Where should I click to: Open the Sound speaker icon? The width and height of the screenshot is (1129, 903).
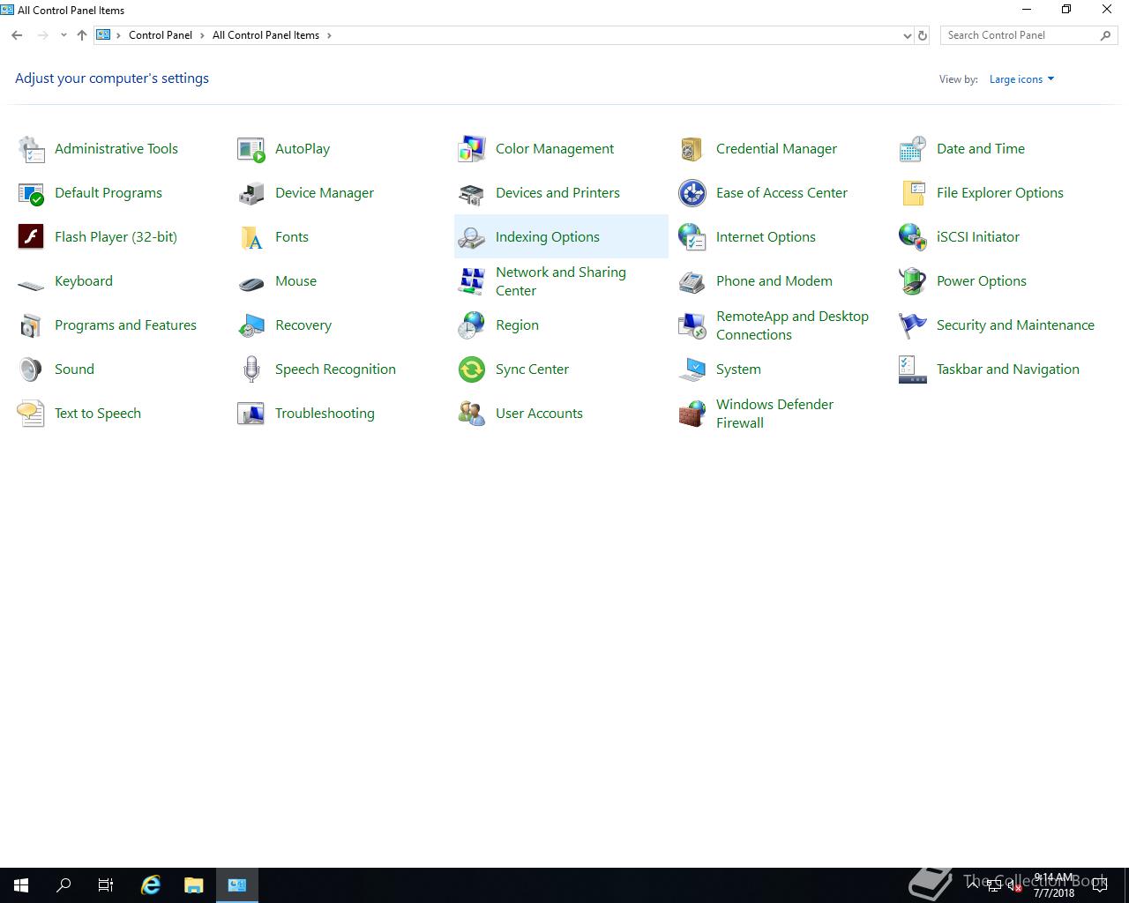31,369
